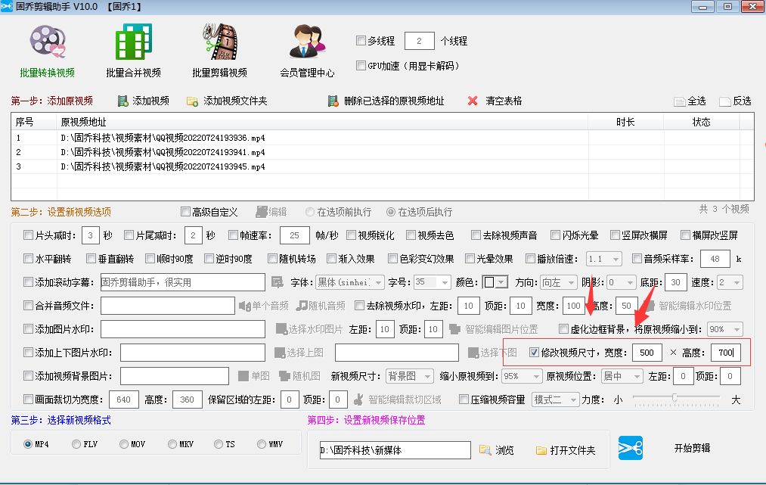This screenshot has height=485, width=766.
Task: Open 原视频位置 dropdown showing 居中
Action: pos(622,376)
